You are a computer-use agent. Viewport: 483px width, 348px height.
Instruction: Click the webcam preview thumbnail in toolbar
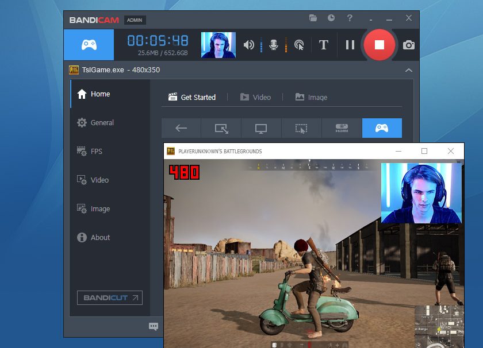click(218, 45)
